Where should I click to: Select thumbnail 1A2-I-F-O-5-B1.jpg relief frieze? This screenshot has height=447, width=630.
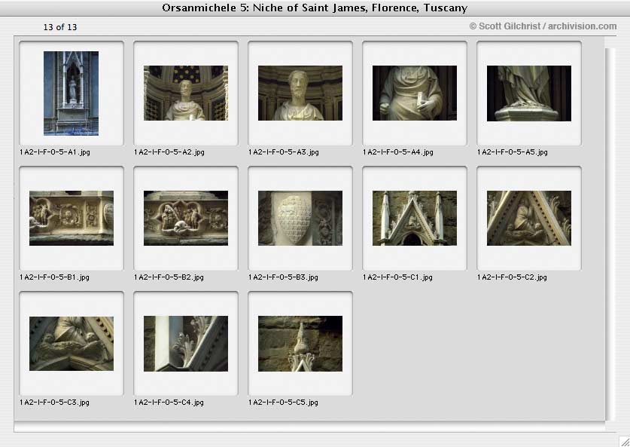(72, 218)
